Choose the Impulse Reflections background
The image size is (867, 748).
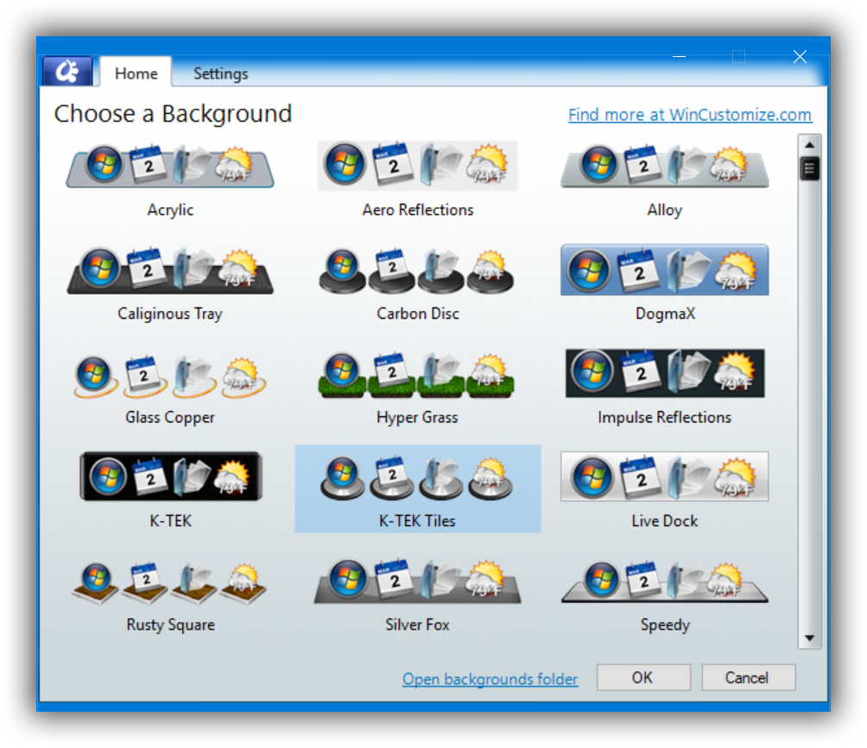(x=664, y=373)
